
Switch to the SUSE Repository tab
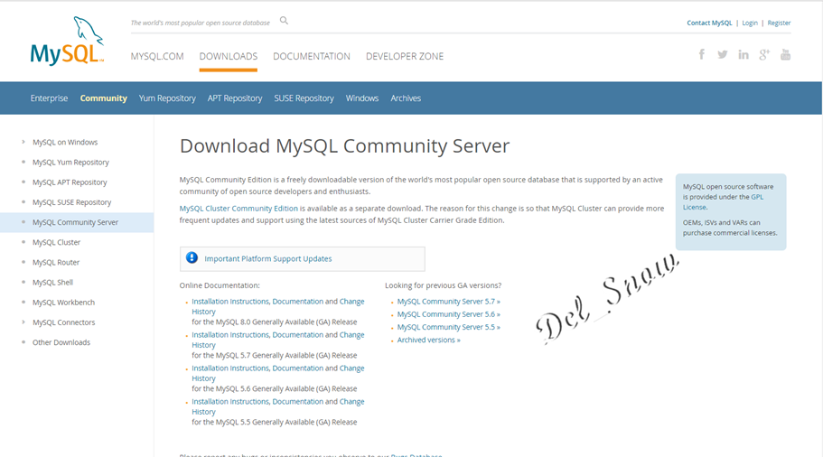[x=304, y=98]
